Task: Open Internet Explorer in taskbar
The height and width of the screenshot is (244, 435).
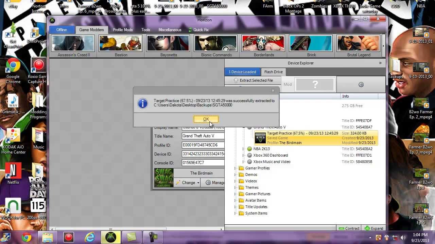Action: click(90, 237)
